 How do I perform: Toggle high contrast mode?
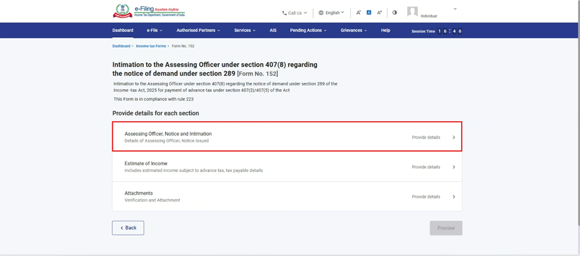pyautogui.click(x=395, y=12)
